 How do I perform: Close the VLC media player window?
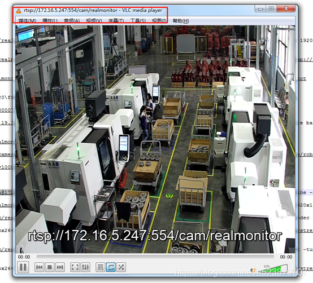pyautogui.click(x=286, y=8)
